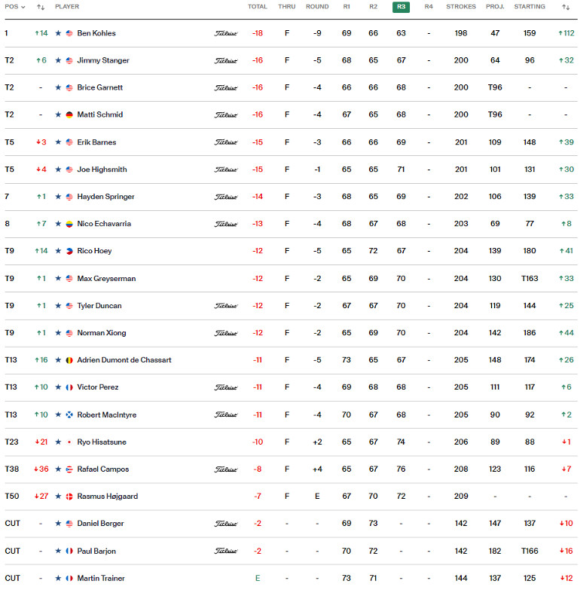580x590 pixels.
Task: Click the star next to Daniel Berger
Action: click(58, 523)
